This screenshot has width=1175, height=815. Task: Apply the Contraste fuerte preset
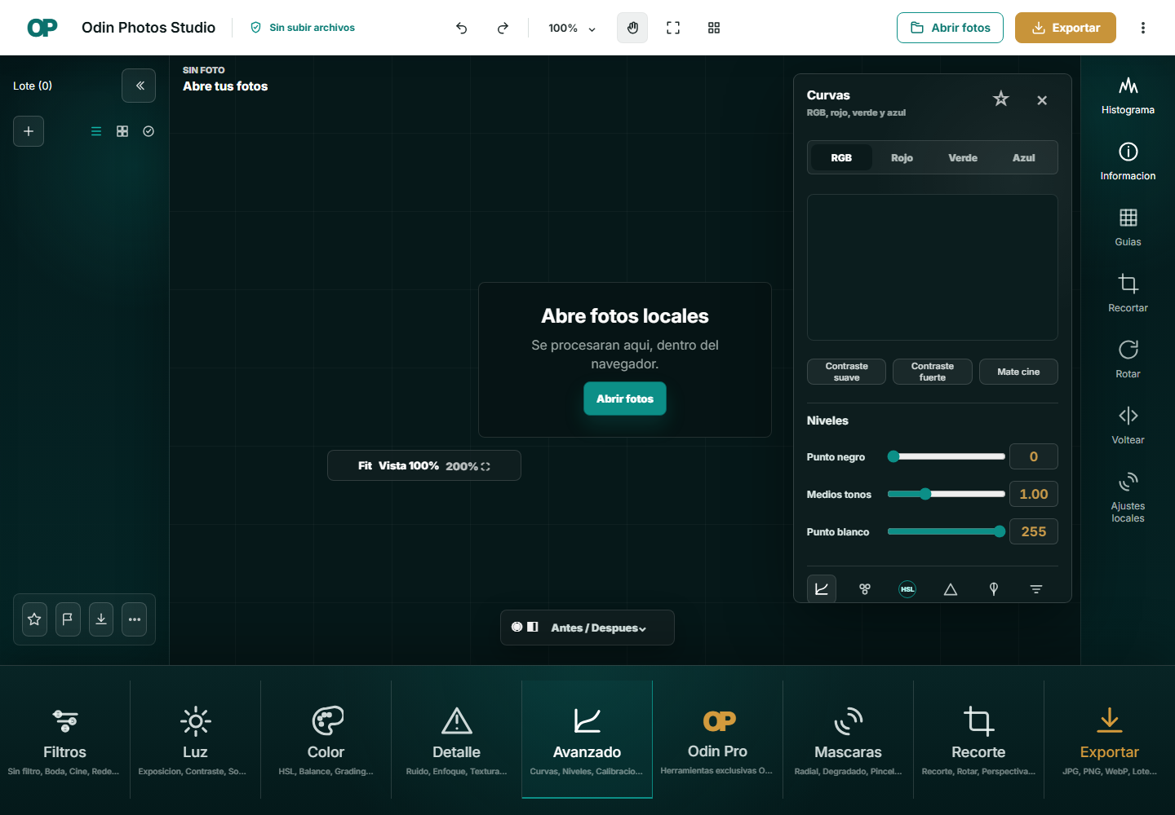point(933,372)
